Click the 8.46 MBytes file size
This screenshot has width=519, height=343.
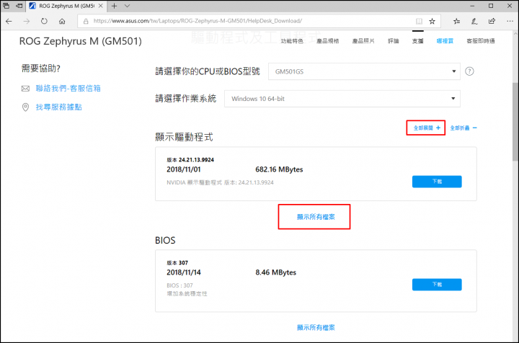click(x=275, y=272)
